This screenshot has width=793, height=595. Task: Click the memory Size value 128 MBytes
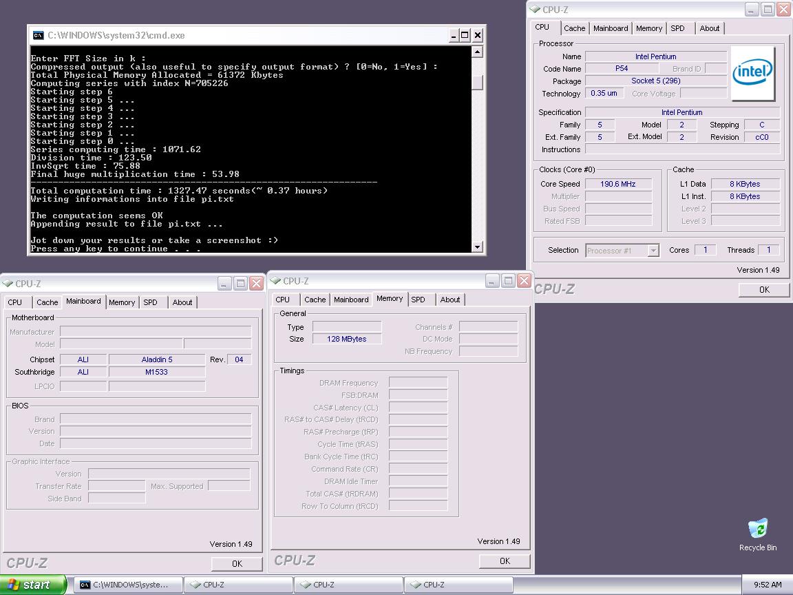pos(346,339)
